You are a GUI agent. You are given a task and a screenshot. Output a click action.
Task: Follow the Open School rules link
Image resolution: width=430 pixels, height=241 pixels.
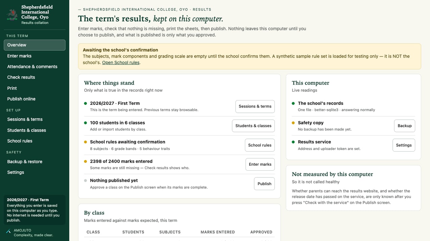point(121,63)
